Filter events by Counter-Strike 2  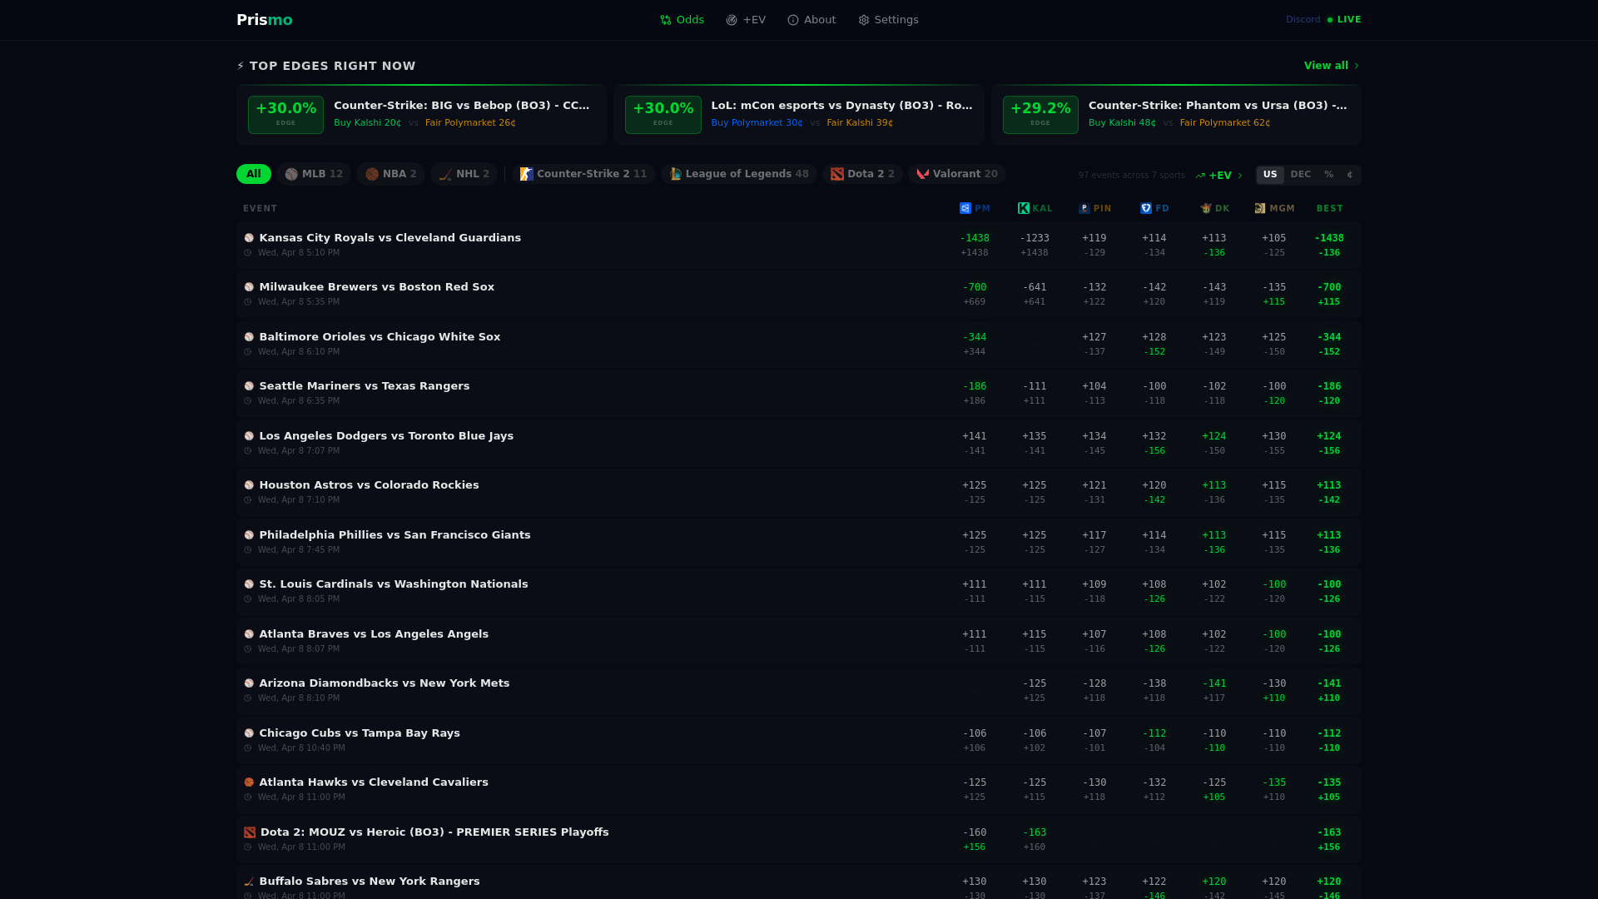tap(583, 174)
